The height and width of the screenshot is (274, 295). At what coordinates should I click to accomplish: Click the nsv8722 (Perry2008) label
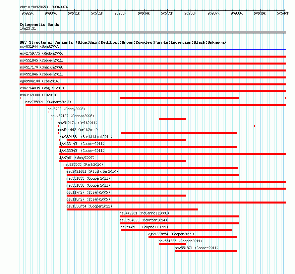click(66, 109)
